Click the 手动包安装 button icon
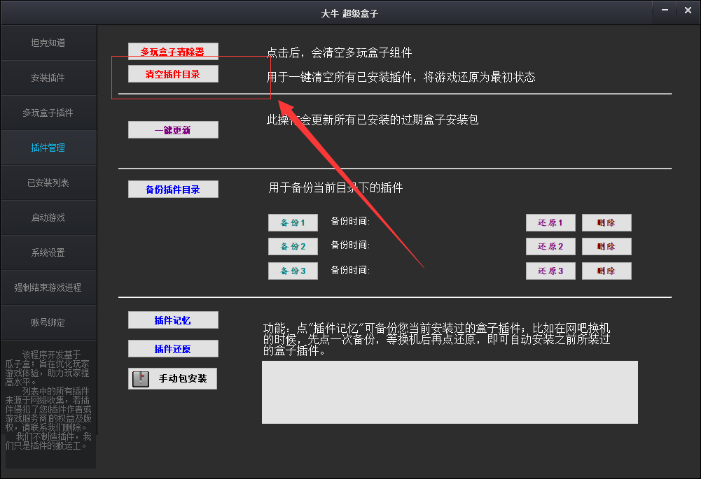Screen dimensions: 701x479 141,378
